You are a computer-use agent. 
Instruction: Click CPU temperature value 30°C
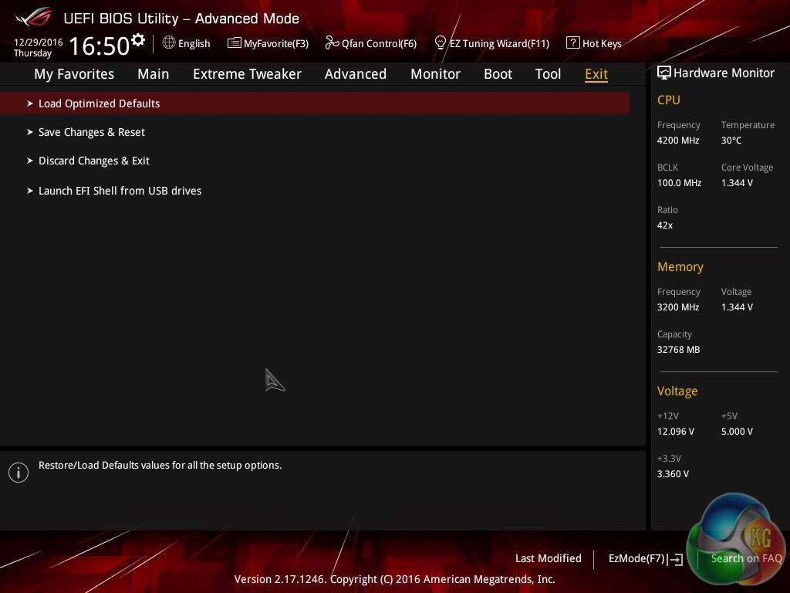click(x=731, y=141)
